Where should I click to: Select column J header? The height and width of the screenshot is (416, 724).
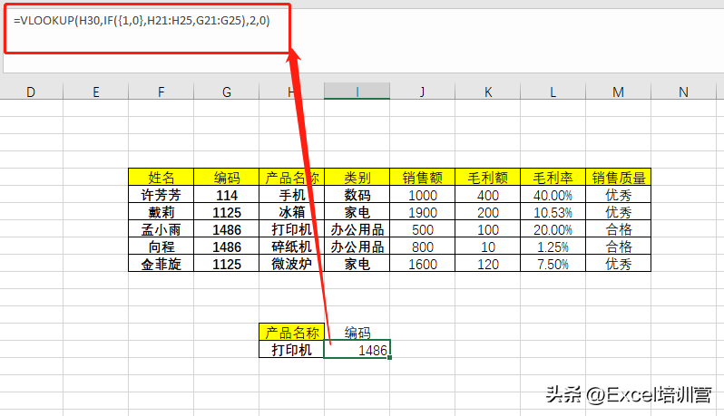pyautogui.click(x=423, y=92)
